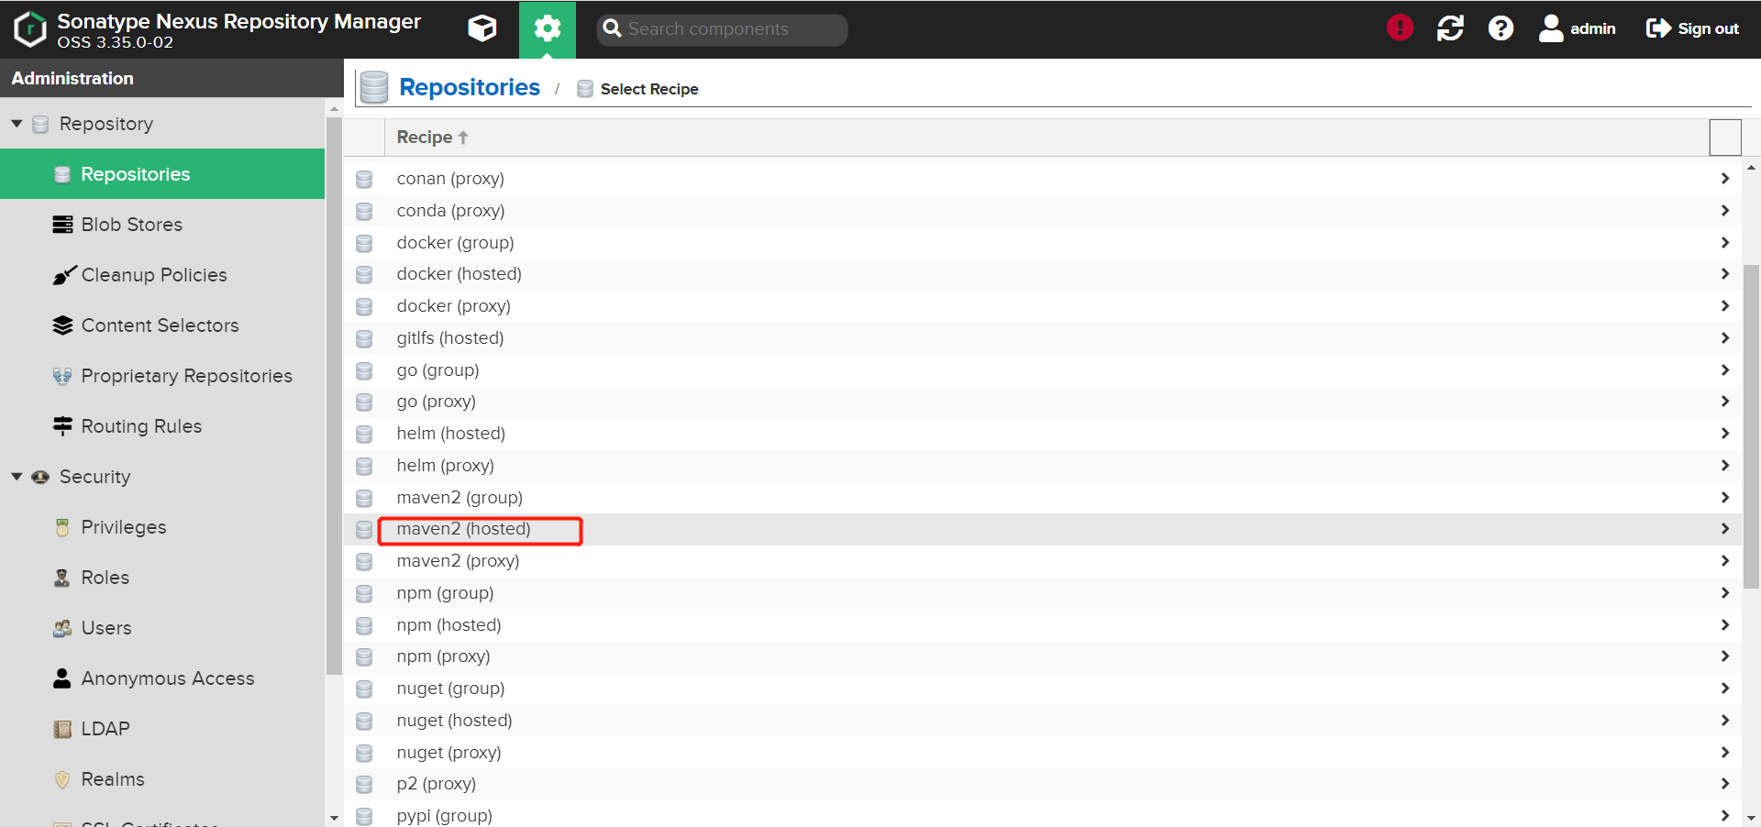Click the Routing Rules signpost icon
This screenshot has width=1761, height=827.
coord(62,426)
